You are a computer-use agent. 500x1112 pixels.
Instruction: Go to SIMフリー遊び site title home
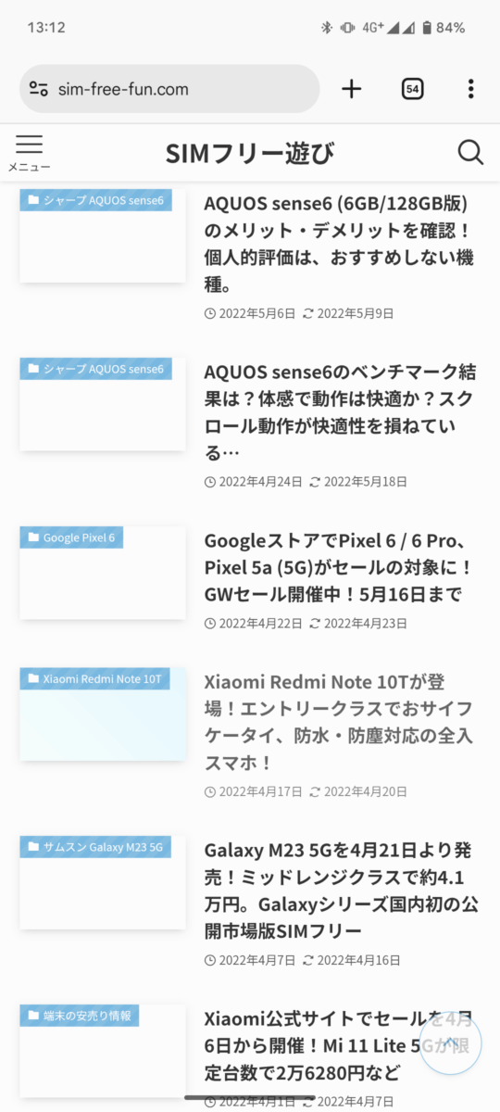pyautogui.click(x=250, y=153)
